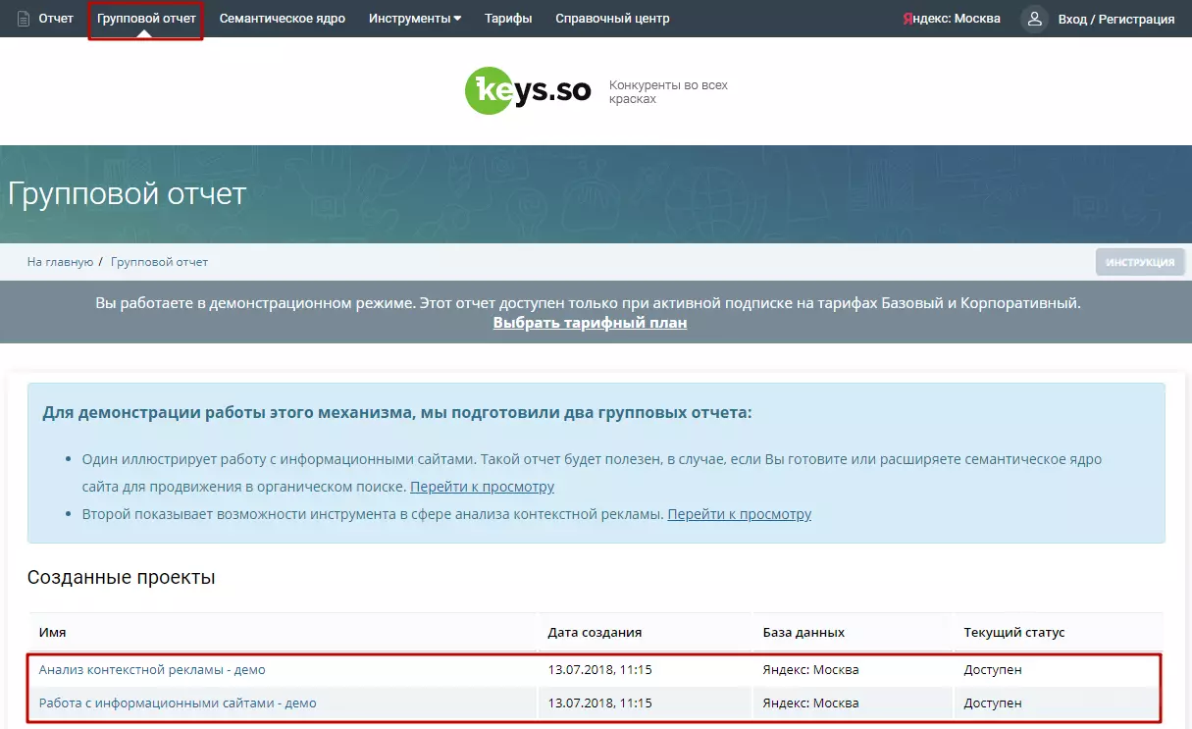Click the Текущий статус column header
The width and height of the screenshot is (1192, 729).
pyautogui.click(x=1014, y=633)
